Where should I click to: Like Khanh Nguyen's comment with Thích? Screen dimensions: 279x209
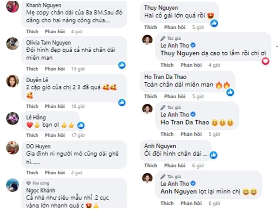click(32, 31)
